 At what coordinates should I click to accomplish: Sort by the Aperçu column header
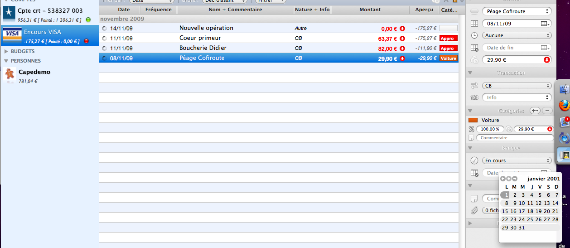[x=424, y=10]
